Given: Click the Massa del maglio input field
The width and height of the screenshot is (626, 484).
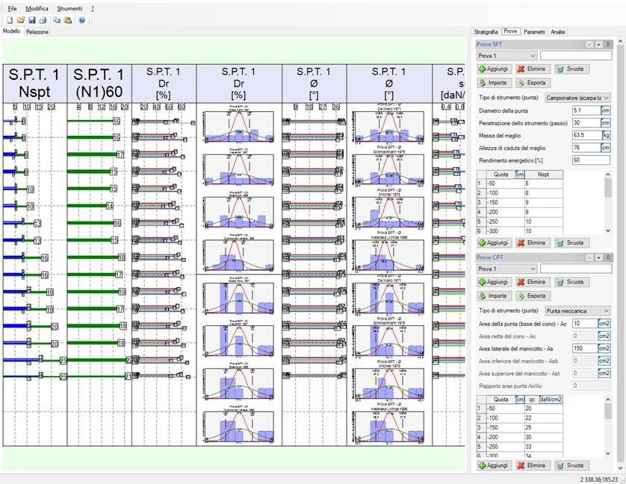Looking at the screenshot, I should pos(586,136).
